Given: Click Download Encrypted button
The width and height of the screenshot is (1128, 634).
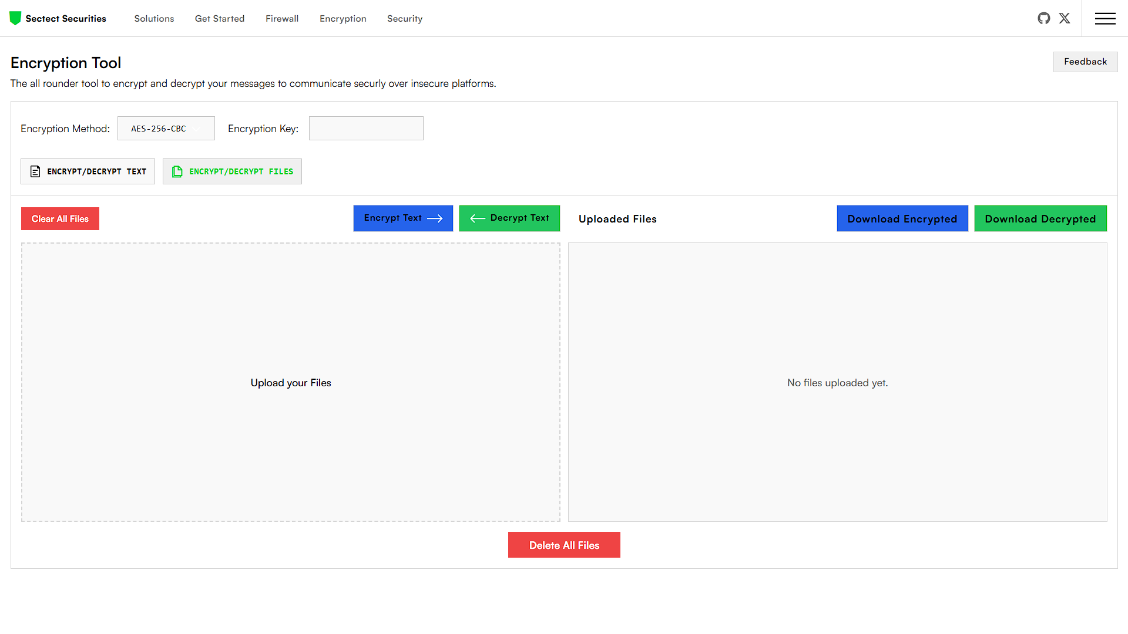Looking at the screenshot, I should (x=902, y=218).
